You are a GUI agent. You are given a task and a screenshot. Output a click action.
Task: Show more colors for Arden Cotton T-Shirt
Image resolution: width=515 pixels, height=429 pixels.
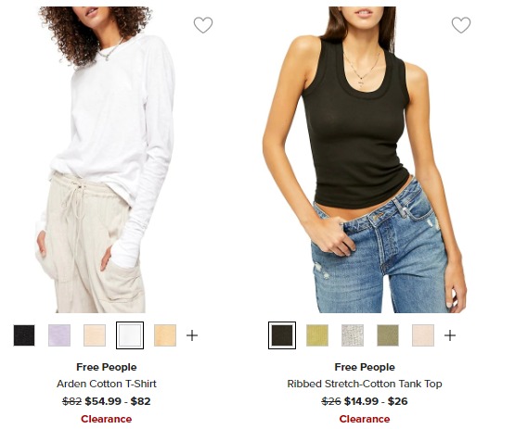point(192,335)
